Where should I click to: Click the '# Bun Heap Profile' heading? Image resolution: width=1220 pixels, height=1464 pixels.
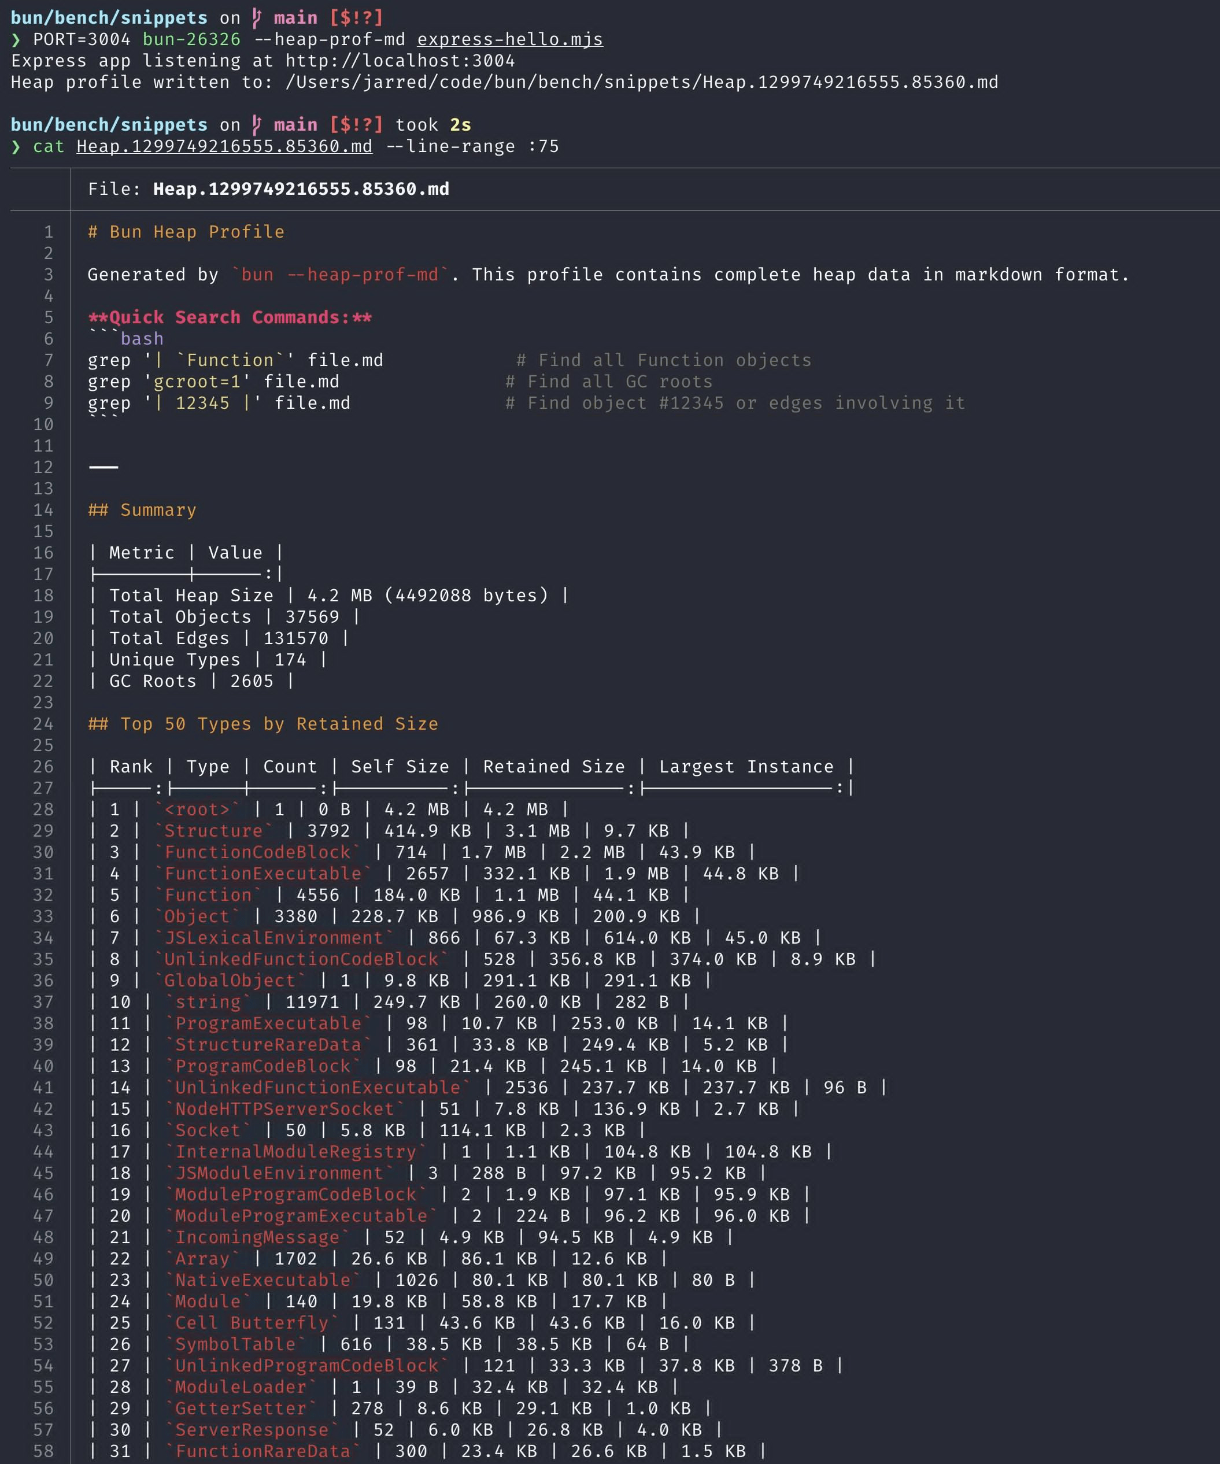click(186, 232)
